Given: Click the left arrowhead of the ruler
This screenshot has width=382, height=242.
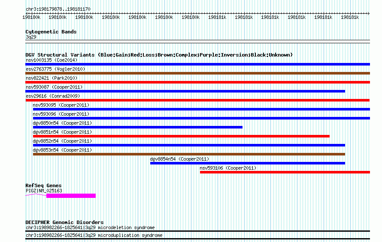Looking at the screenshot, I should pyautogui.click(x=27, y=13).
